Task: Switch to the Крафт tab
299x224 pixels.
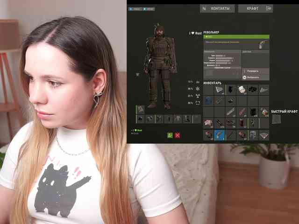Action: tap(256, 8)
